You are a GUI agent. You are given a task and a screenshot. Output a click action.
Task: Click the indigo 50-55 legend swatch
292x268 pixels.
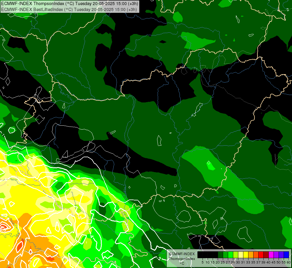point(281,255)
